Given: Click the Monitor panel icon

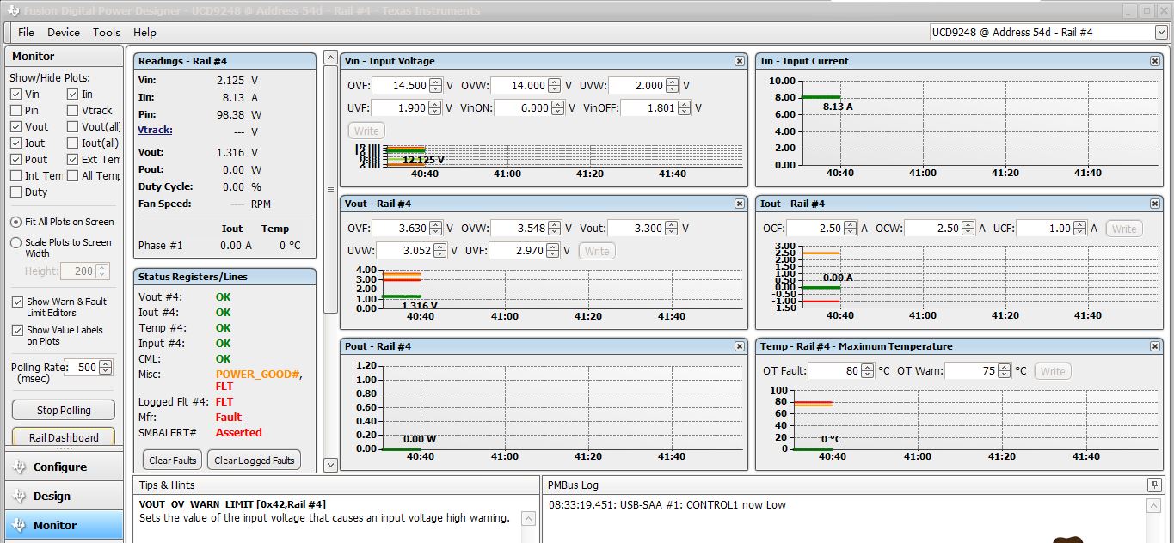Looking at the screenshot, I should click(20, 526).
